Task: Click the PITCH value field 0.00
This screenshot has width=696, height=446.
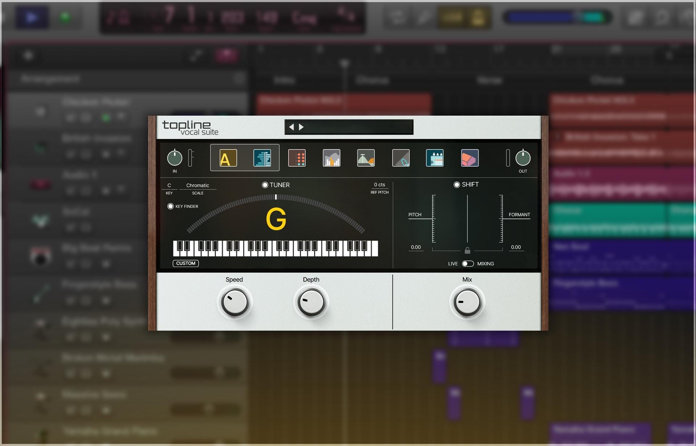Action: (416, 247)
